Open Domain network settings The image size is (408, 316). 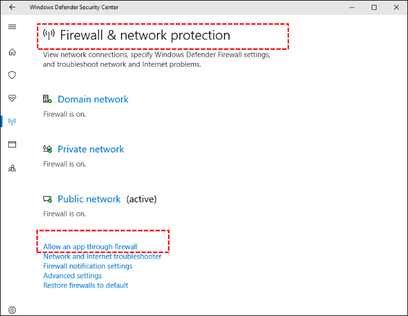93,99
